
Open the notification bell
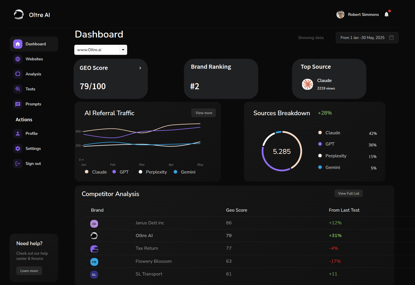click(x=387, y=14)
